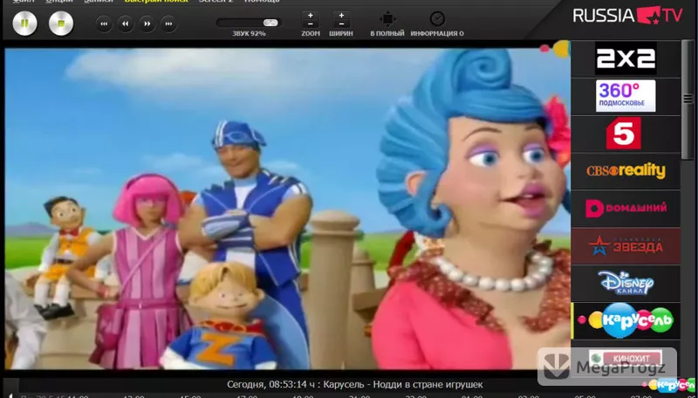The width and height of the screenshot is (698, 398).
Task: Switch to fullscreen via В ПОЛНЫЙ icon
Action: [x=387, y=19]
